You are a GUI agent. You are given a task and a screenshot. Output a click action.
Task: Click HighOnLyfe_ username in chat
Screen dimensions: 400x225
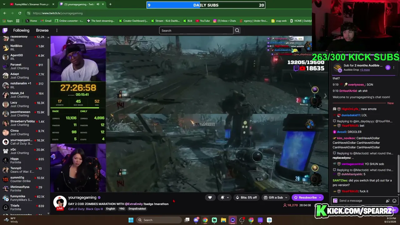(x=350, y=109)
